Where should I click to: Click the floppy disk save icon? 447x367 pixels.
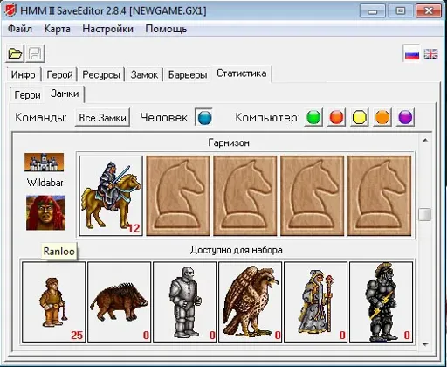tap(35, 53)
